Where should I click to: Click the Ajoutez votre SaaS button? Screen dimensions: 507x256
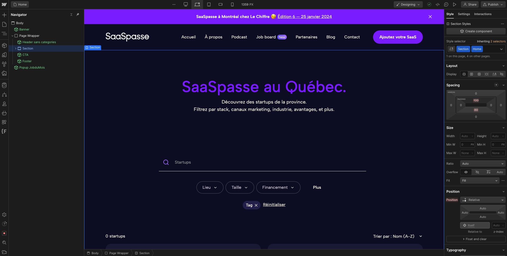(398, 37)
